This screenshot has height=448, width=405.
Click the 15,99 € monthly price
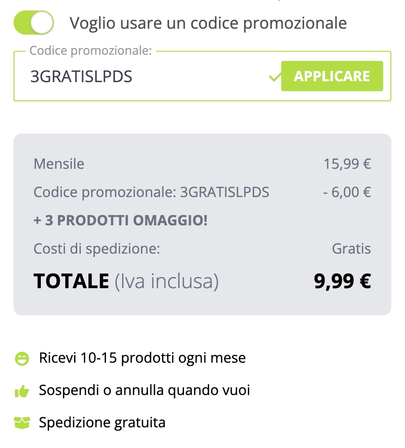point(347,164)
